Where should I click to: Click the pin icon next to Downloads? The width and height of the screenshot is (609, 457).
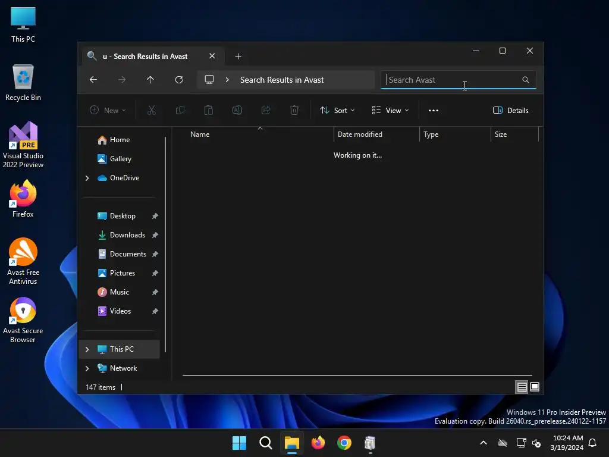tap(155, 235)
